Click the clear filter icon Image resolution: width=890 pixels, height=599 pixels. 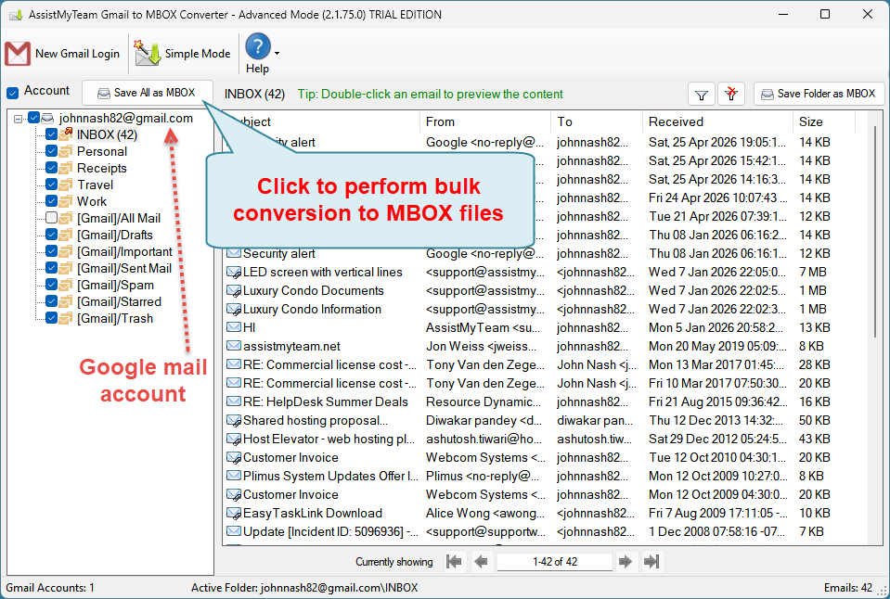732,94
